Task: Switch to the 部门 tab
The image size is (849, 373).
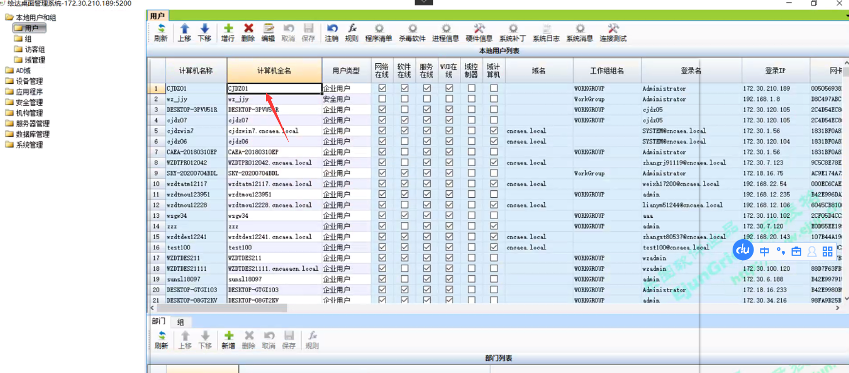Action: tap(159, 321)
